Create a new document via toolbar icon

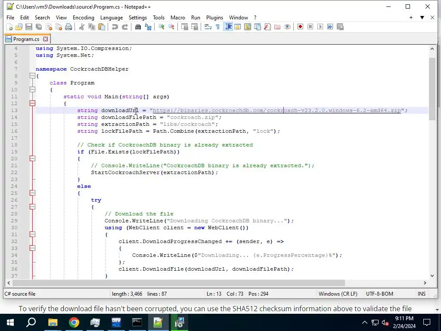coord(9,27)
